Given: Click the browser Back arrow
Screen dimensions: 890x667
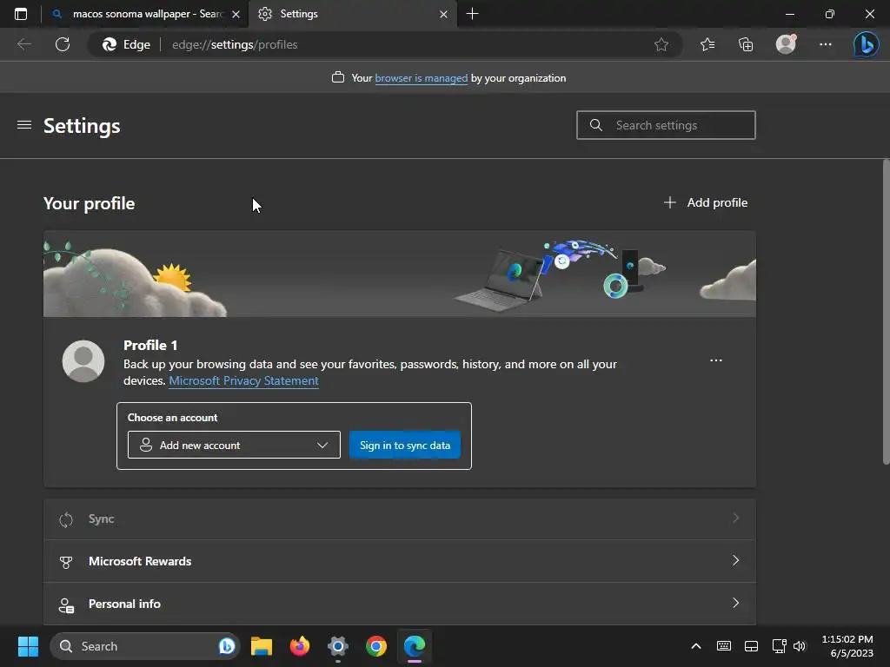Looking at the screenshot, I should (23, 44).
